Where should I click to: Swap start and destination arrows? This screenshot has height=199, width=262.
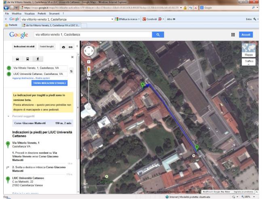click(x=72, y=71)
